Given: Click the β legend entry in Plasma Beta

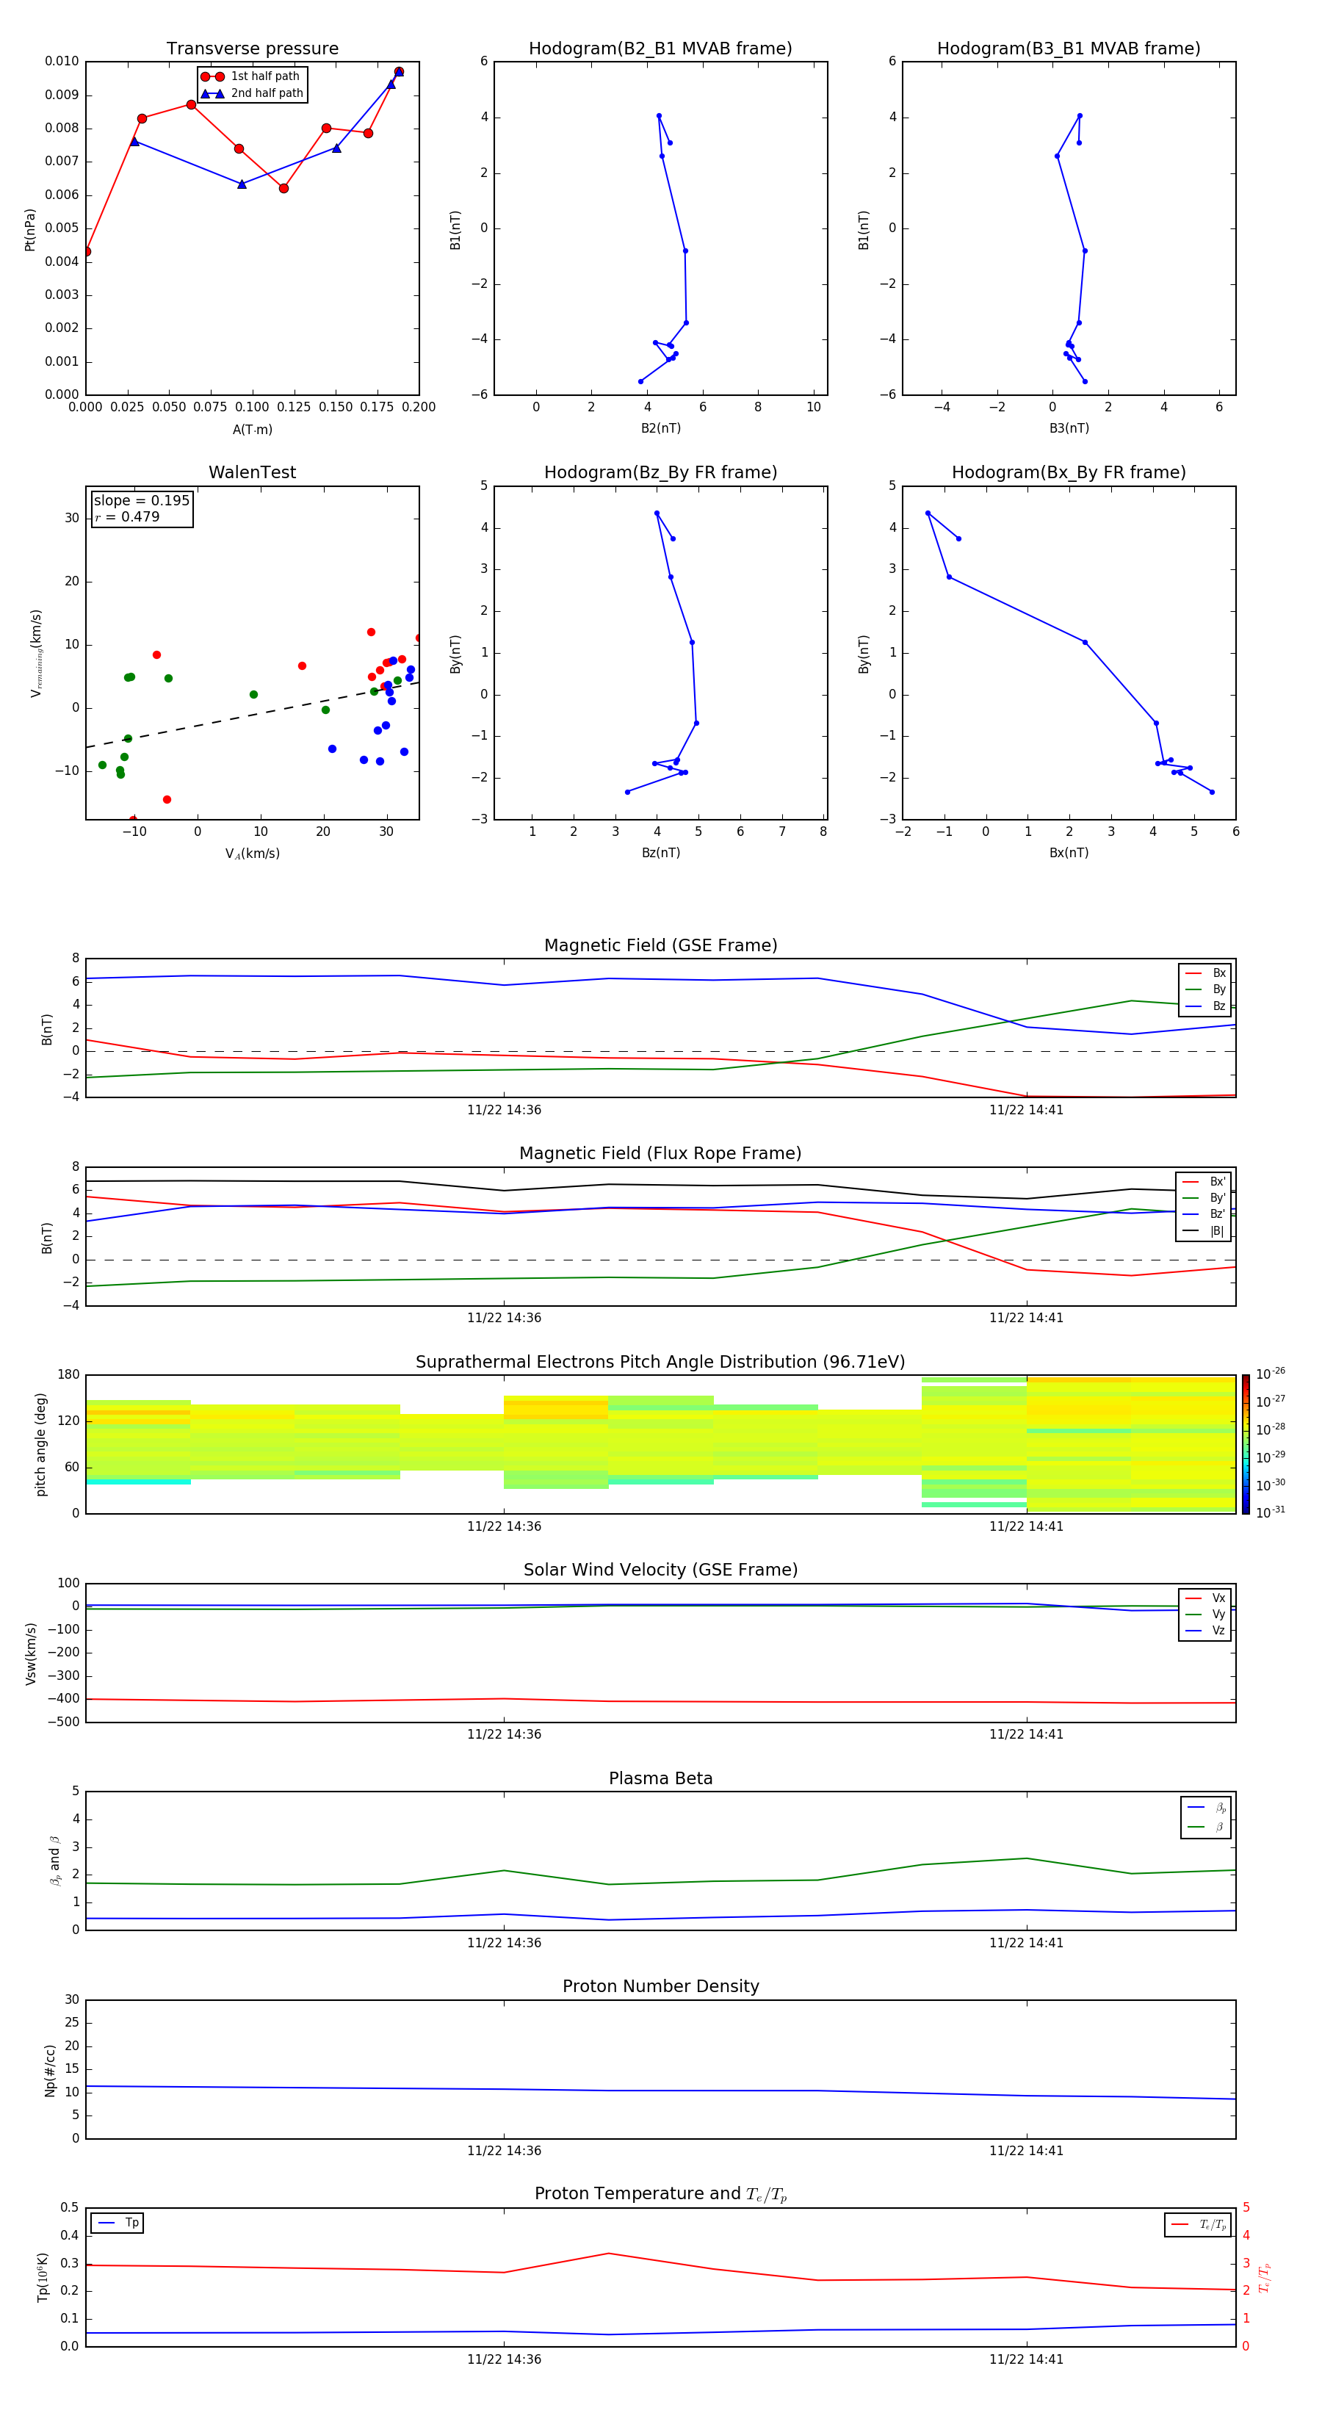Looking at the screenshot, I should point(1206,1827).
